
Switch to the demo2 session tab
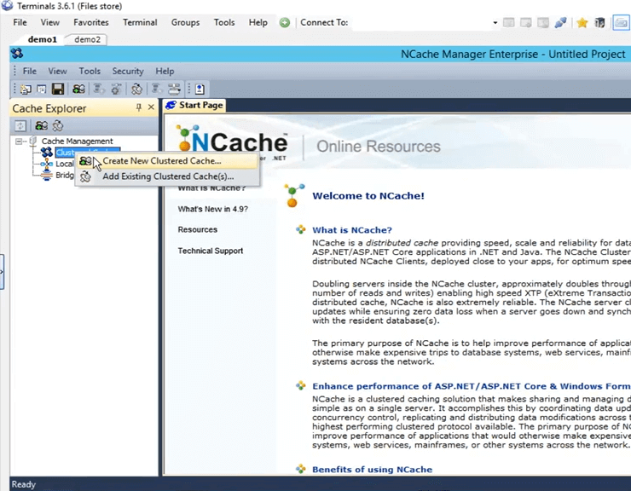click(87, 39)
